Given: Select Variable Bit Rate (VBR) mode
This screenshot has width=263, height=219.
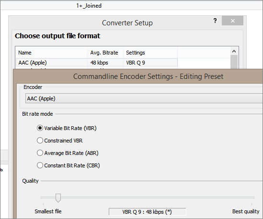Looking at the screenshot, I should [x=40, y=128].
